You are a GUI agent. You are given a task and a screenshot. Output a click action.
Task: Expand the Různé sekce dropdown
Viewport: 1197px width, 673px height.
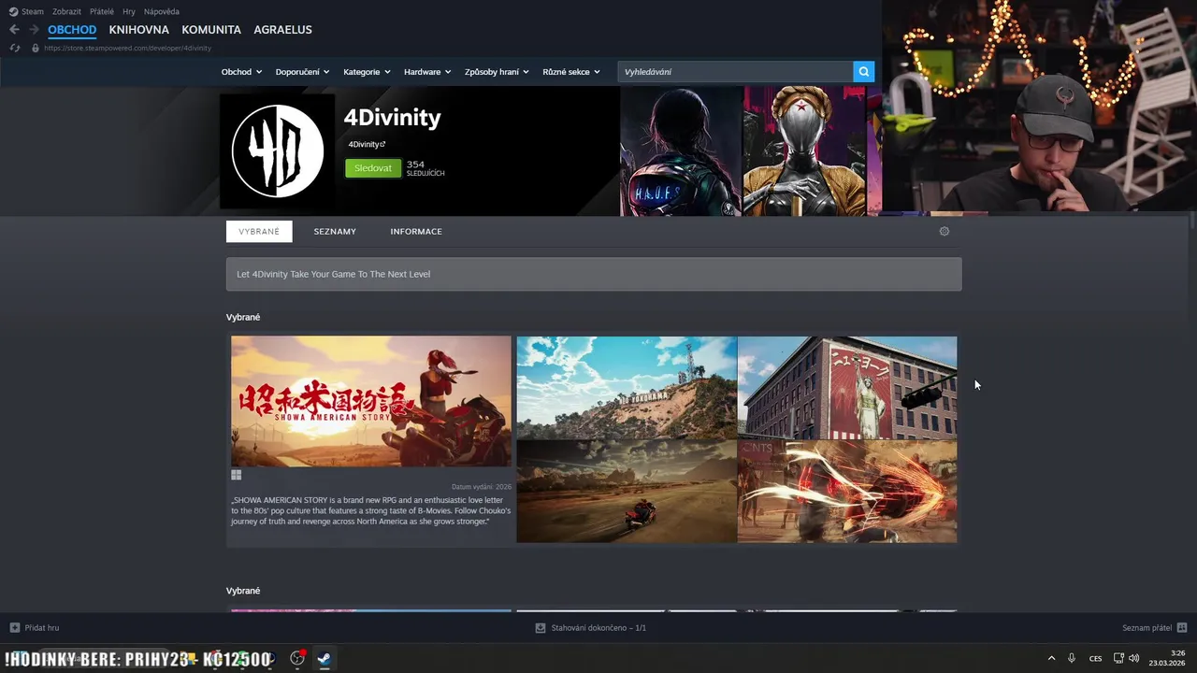click(x=571, y=72)
